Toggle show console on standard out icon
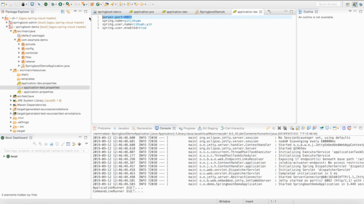364x204 pixels. coord(309,128)
